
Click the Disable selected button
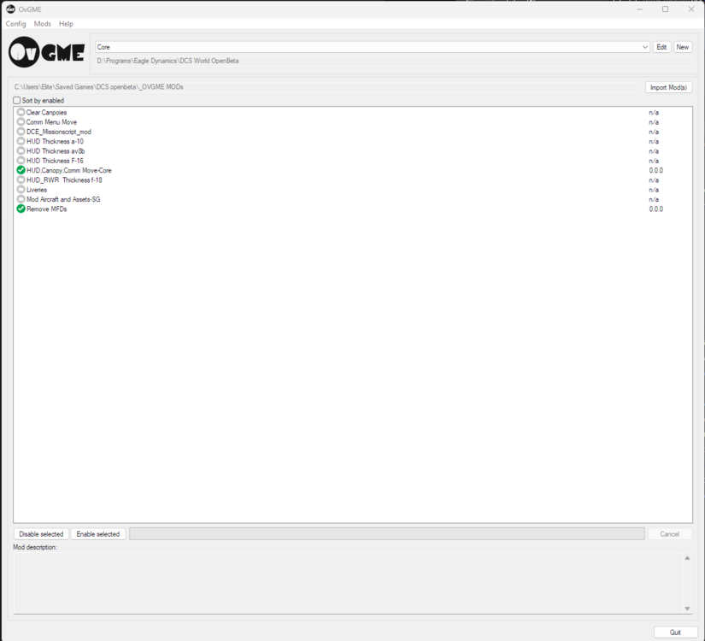coord(40,533)
